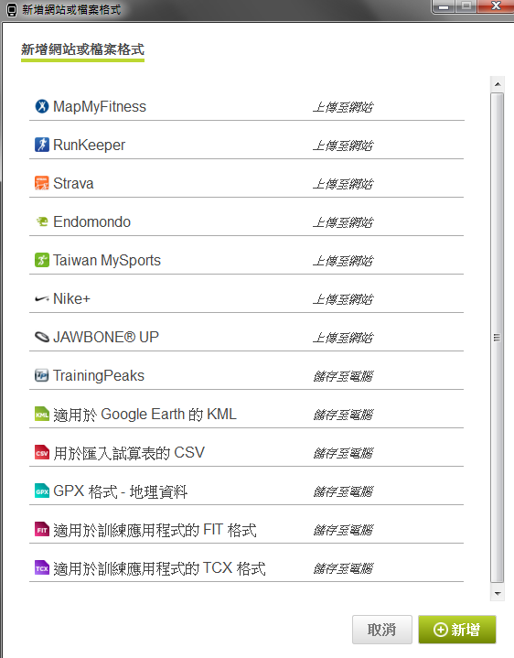
Task: Click the TrainingPeaks TP icon
Action: tap(41, 375)
